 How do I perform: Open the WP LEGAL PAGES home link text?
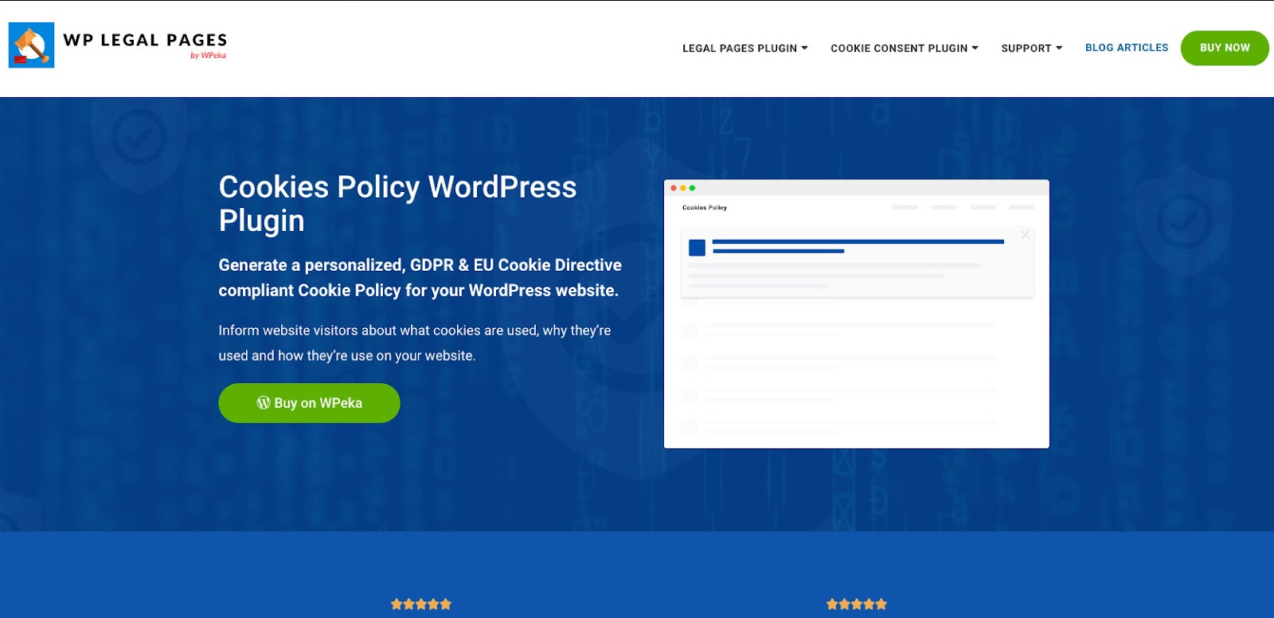pos(145,40)
